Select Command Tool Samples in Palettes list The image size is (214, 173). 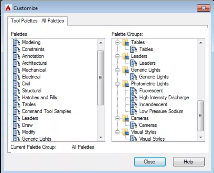[46, 111]
